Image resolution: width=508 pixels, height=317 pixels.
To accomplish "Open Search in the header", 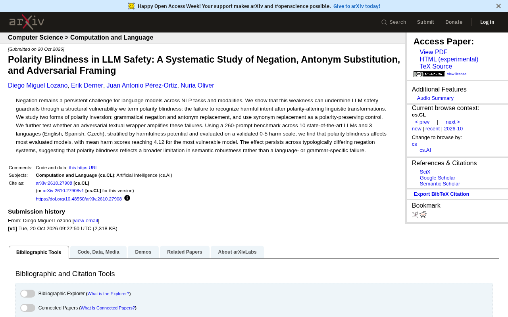I will coord(394,22).
